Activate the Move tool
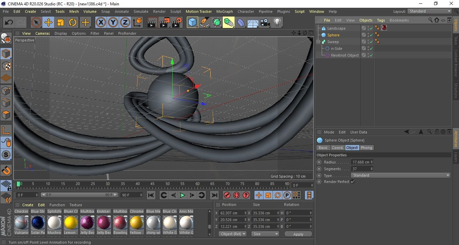This screenshot has width=459, height=245. [48, 23]
